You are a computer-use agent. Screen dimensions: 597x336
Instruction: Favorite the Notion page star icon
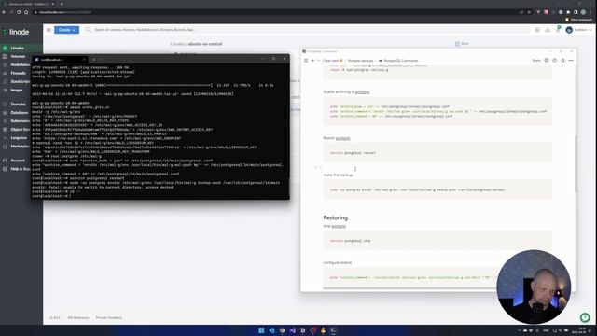point(562,60)
